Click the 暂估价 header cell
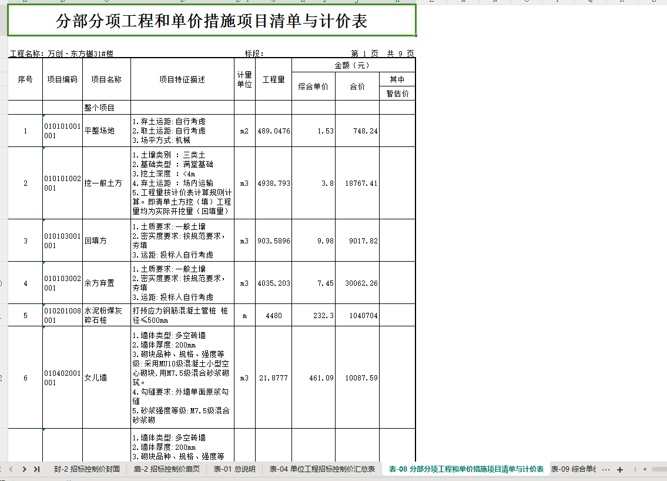667x481 pixels. (x=397, y=93)
